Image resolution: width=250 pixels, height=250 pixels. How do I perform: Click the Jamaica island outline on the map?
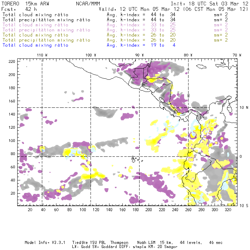pyautogui.click(x=201, y=66)
